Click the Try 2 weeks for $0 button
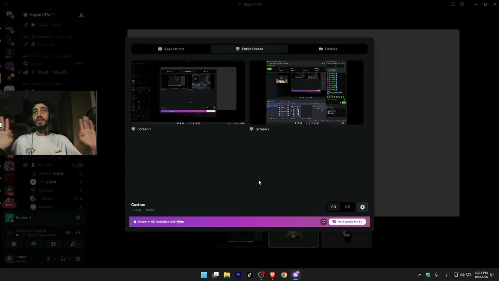499x281 pixels. 347,222
